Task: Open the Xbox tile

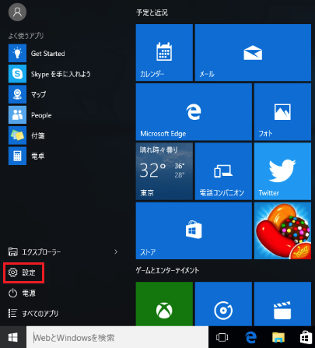Action: pos(164,304)
